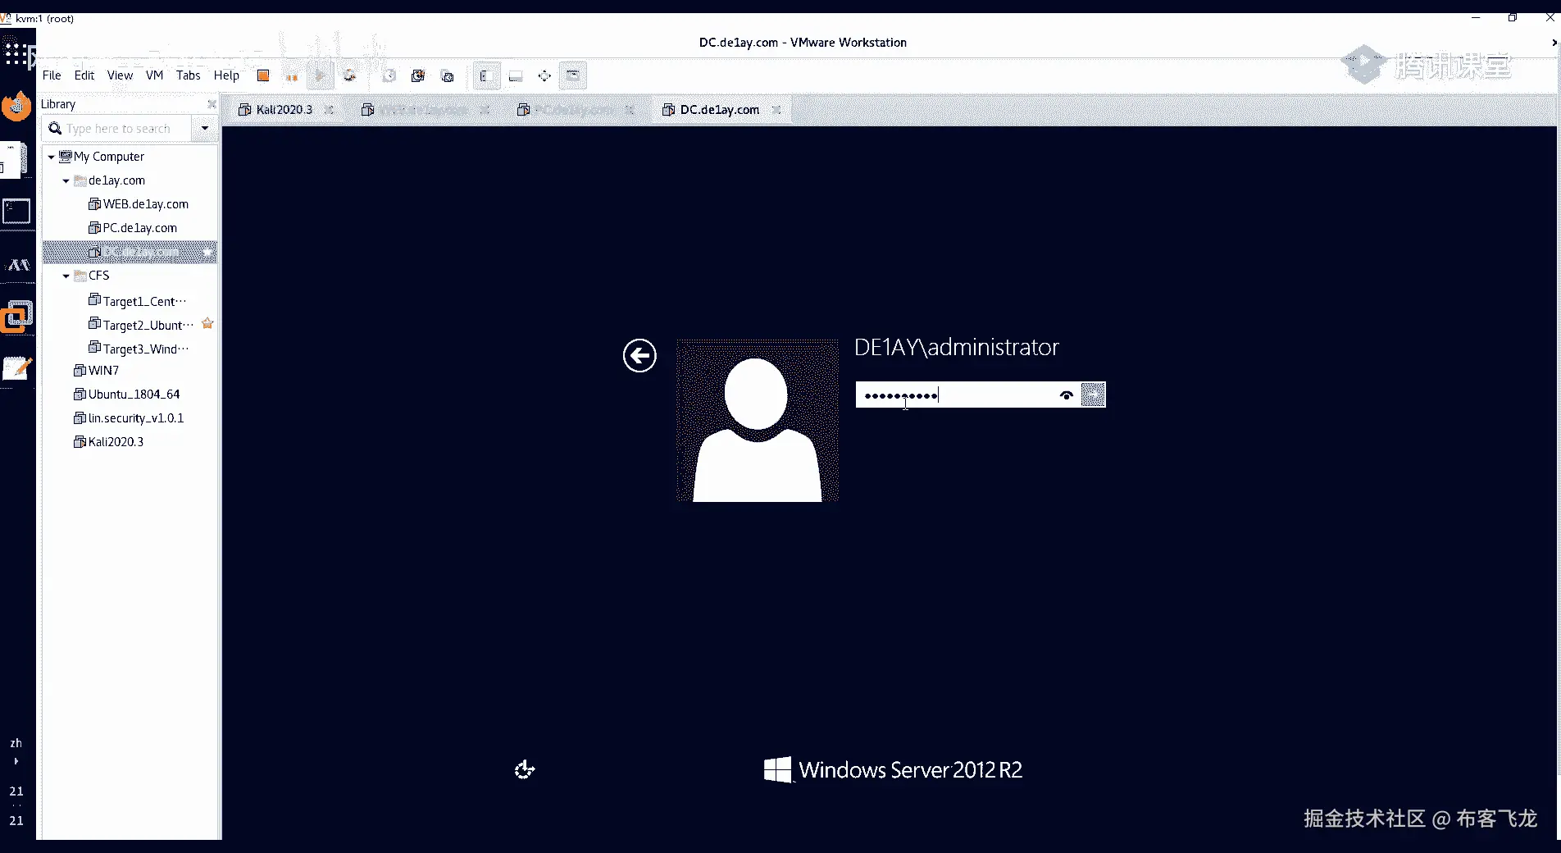Select the Target3_Wind VM
Viewport: 1561px width, 853px height.
pos(146,349)
